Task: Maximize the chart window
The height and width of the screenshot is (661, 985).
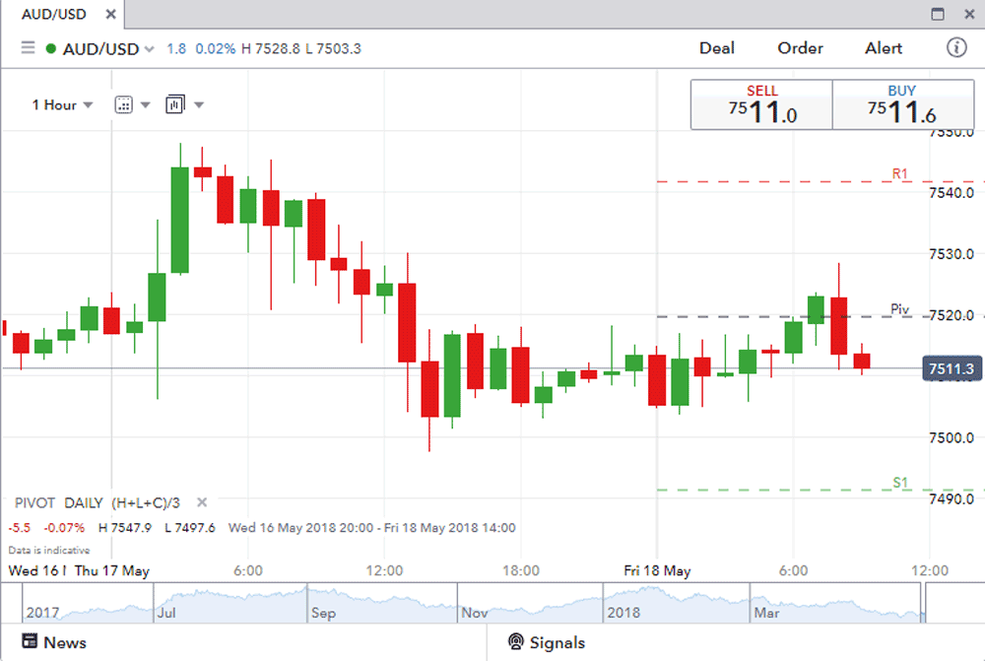Action: pyautogui.click(x=938, y=15)
